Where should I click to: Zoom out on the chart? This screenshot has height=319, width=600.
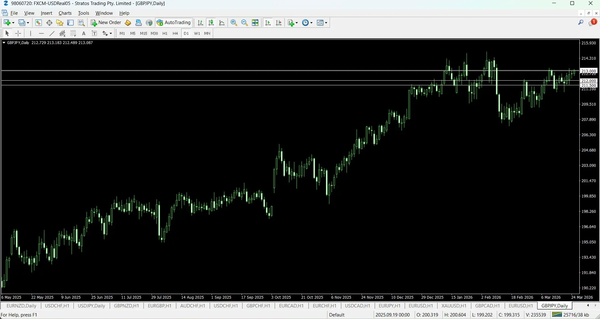[x=244, y=22]
